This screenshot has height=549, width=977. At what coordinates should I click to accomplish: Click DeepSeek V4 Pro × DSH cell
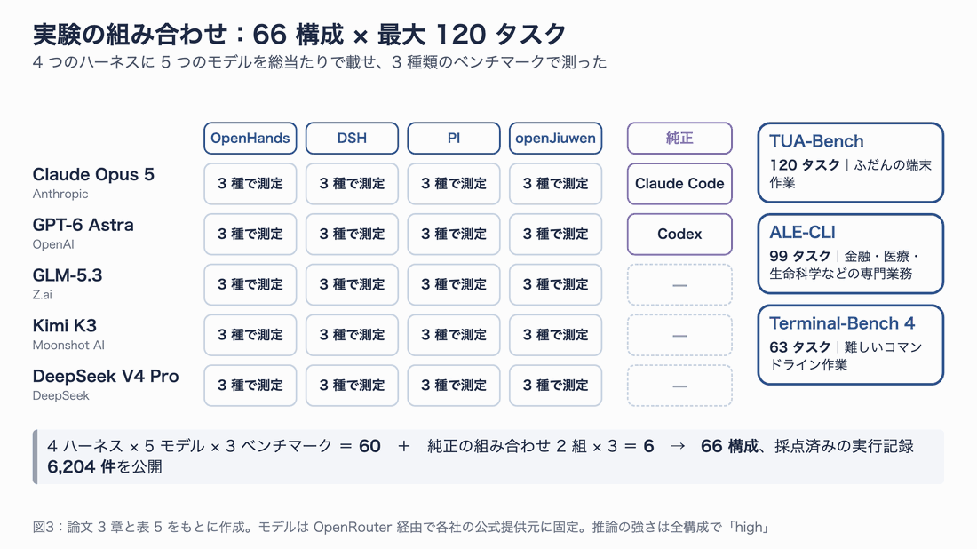coord(352,386)
